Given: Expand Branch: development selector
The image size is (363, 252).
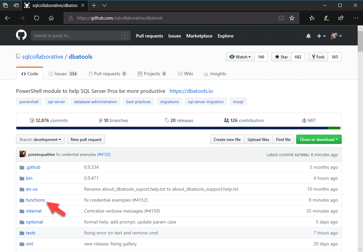Looking at the screenshot, I should point(40,140).
